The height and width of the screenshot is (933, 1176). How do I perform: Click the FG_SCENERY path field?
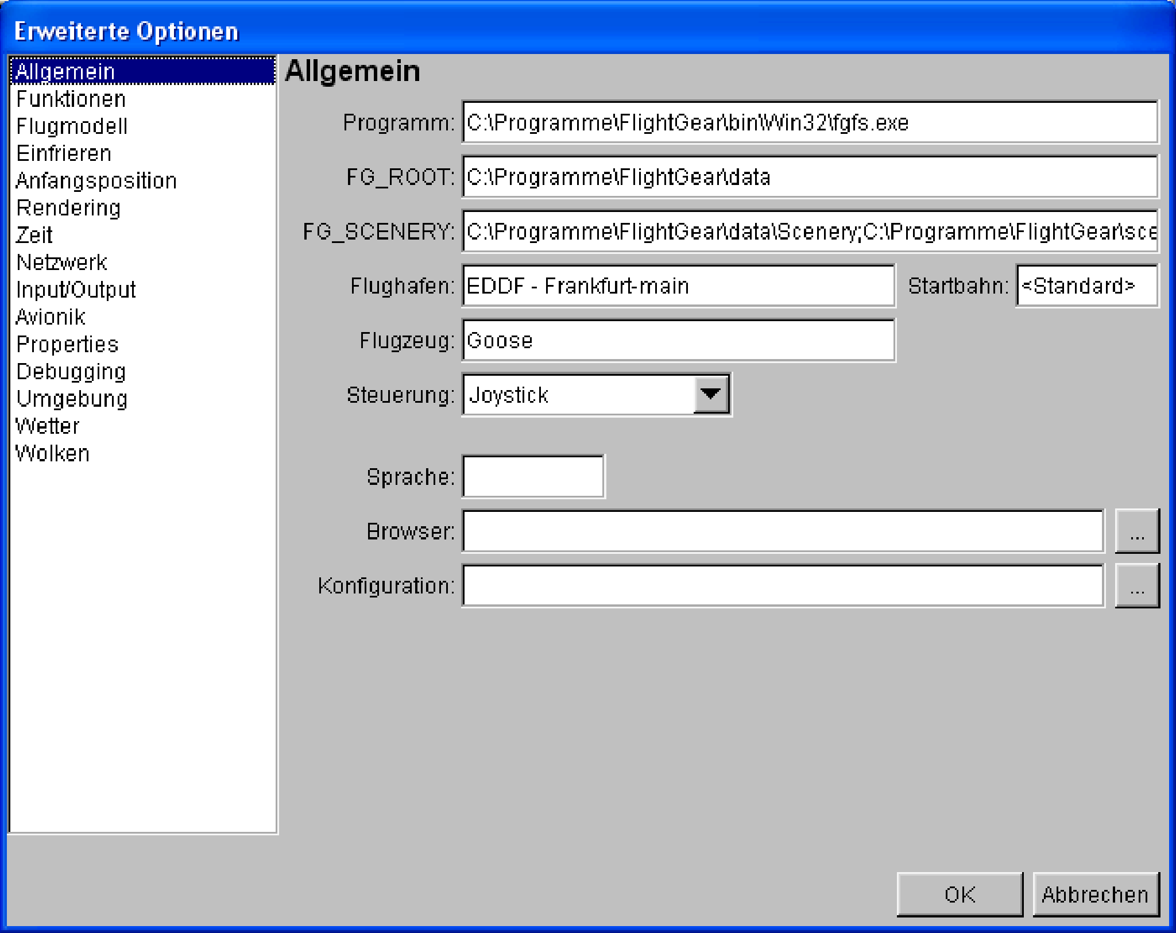810,232
